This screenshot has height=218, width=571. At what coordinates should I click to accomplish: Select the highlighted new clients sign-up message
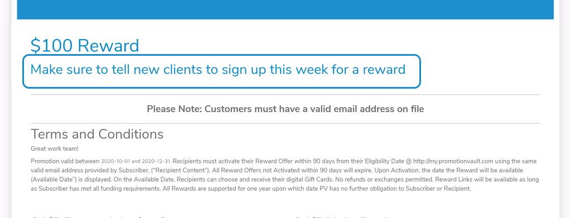pos(218,69)
